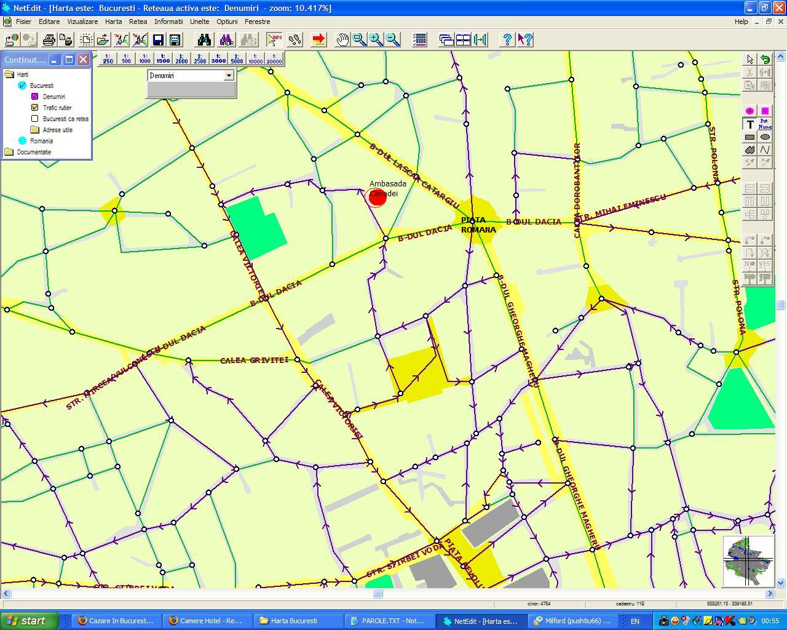
Task: Activate the INFO pointer tool
Action: [x=274, y=40]
